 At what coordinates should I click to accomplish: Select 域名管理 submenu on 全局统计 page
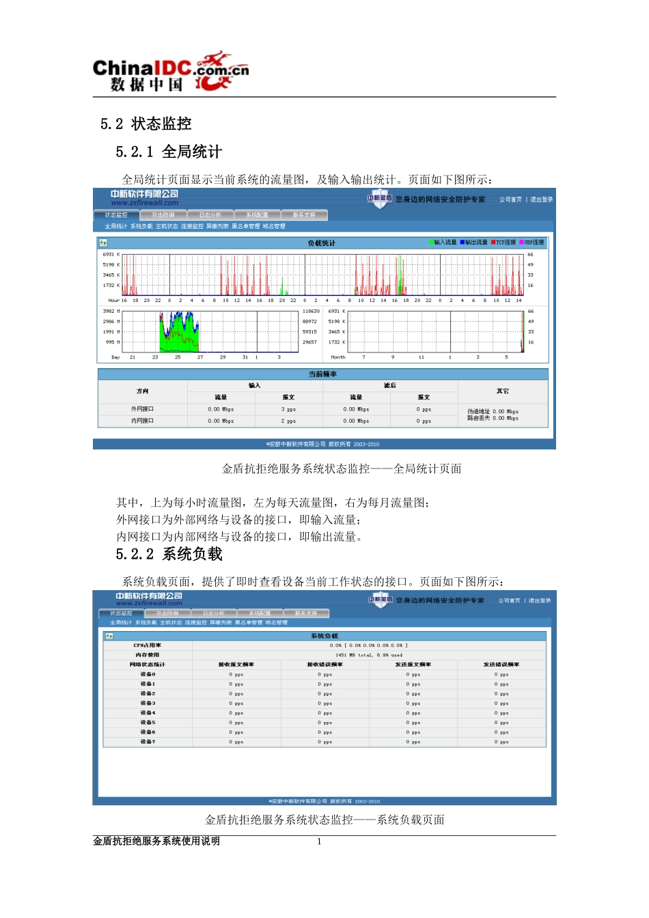[x=274, y=226]
